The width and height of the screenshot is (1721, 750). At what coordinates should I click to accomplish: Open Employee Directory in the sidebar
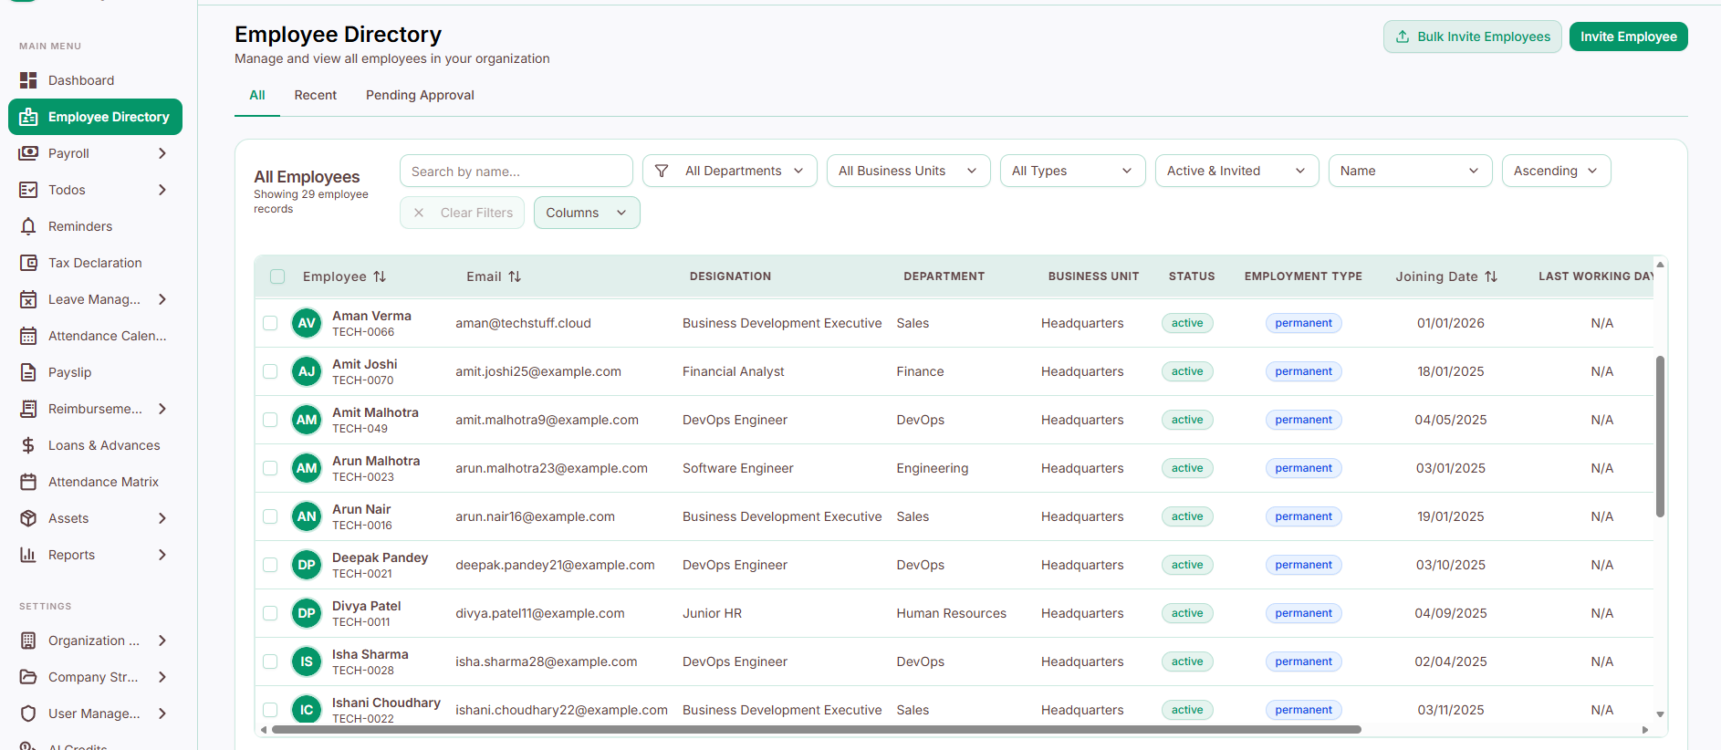coord(95,117)
